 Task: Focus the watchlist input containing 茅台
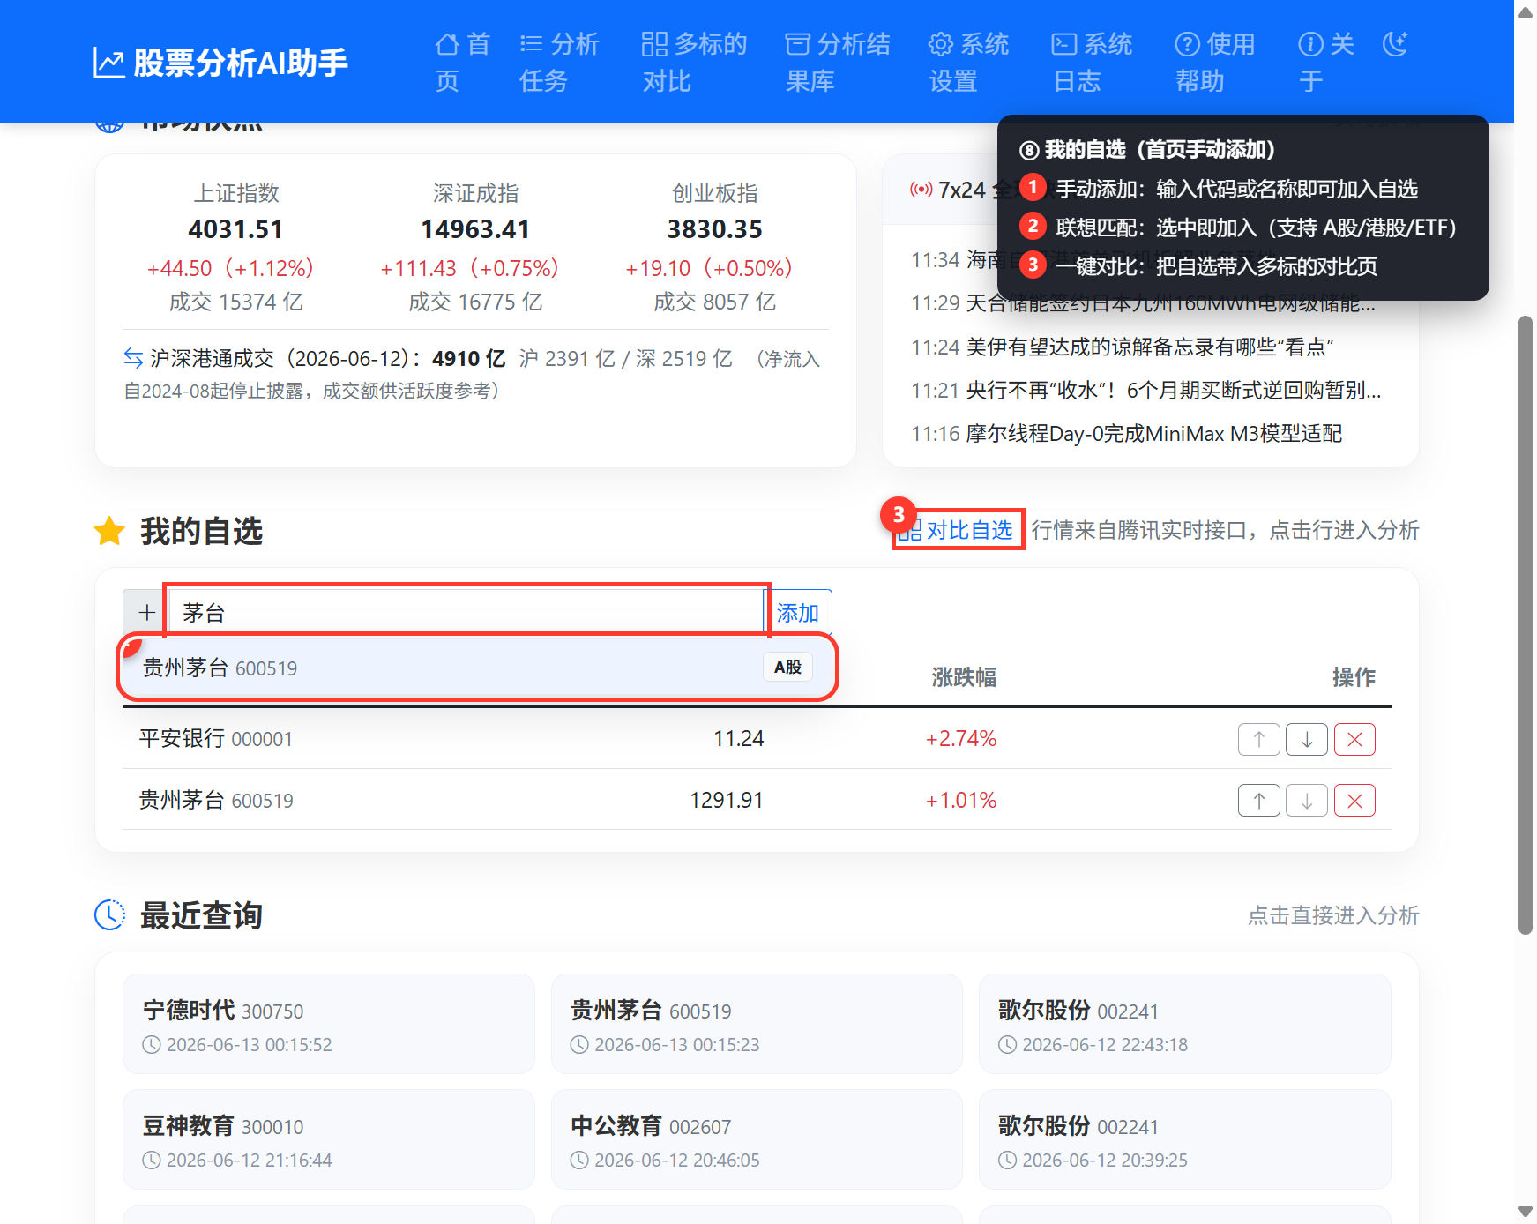coord(466,612)
